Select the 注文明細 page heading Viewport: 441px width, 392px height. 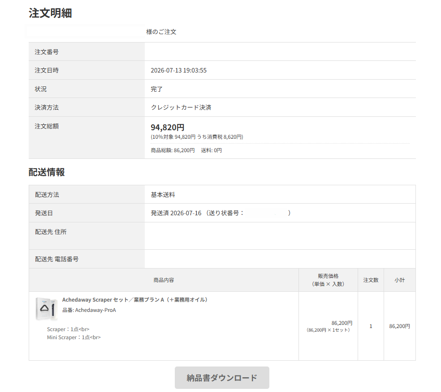click(x=50, y=13)
